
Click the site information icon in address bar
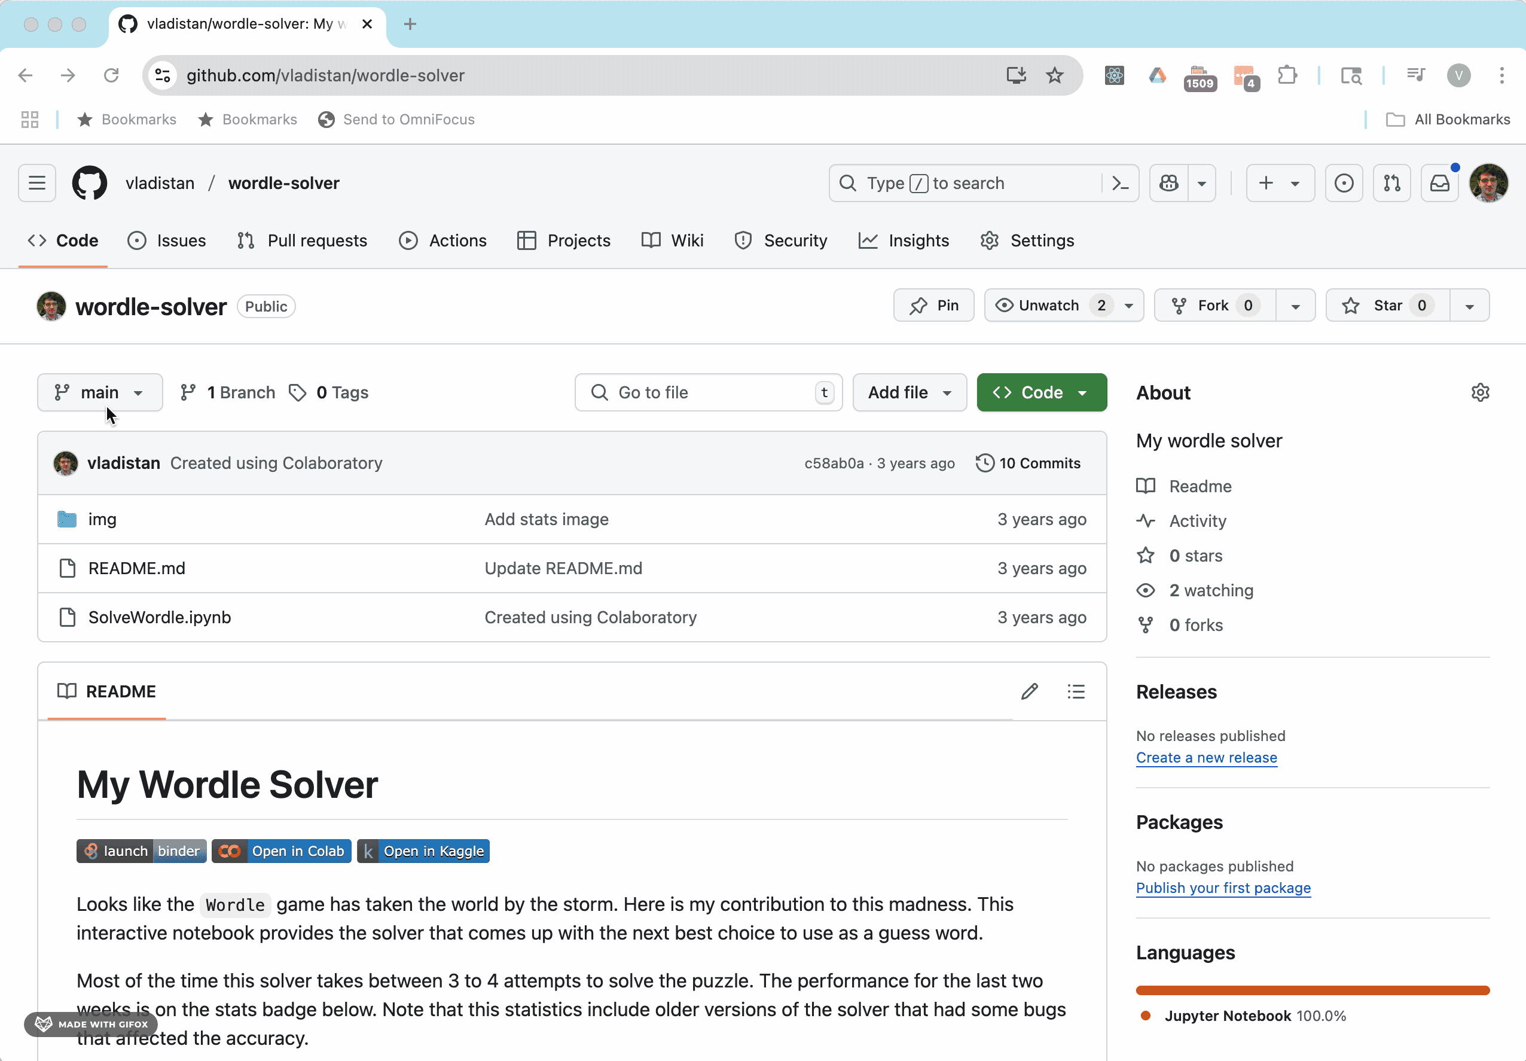[x=162, y=75]
